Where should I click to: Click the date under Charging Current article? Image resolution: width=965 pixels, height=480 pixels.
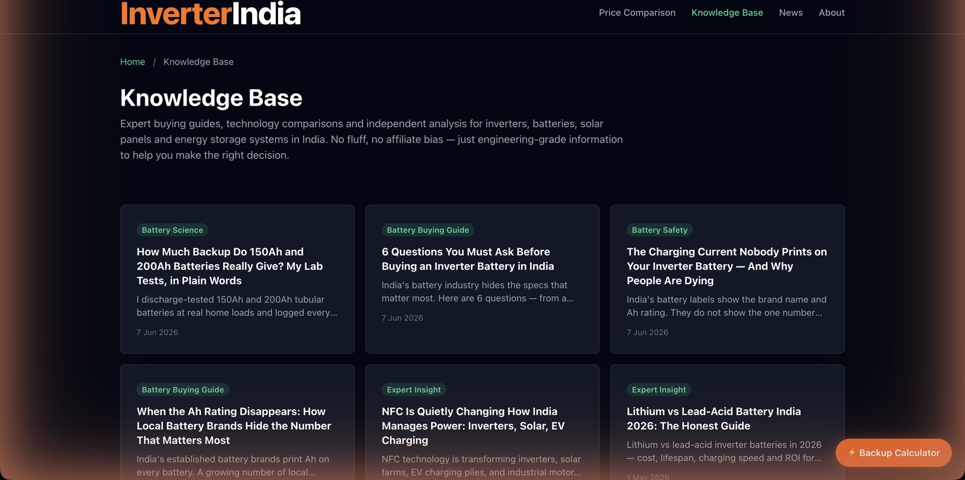pyautogui.click(x=647, y=332)
